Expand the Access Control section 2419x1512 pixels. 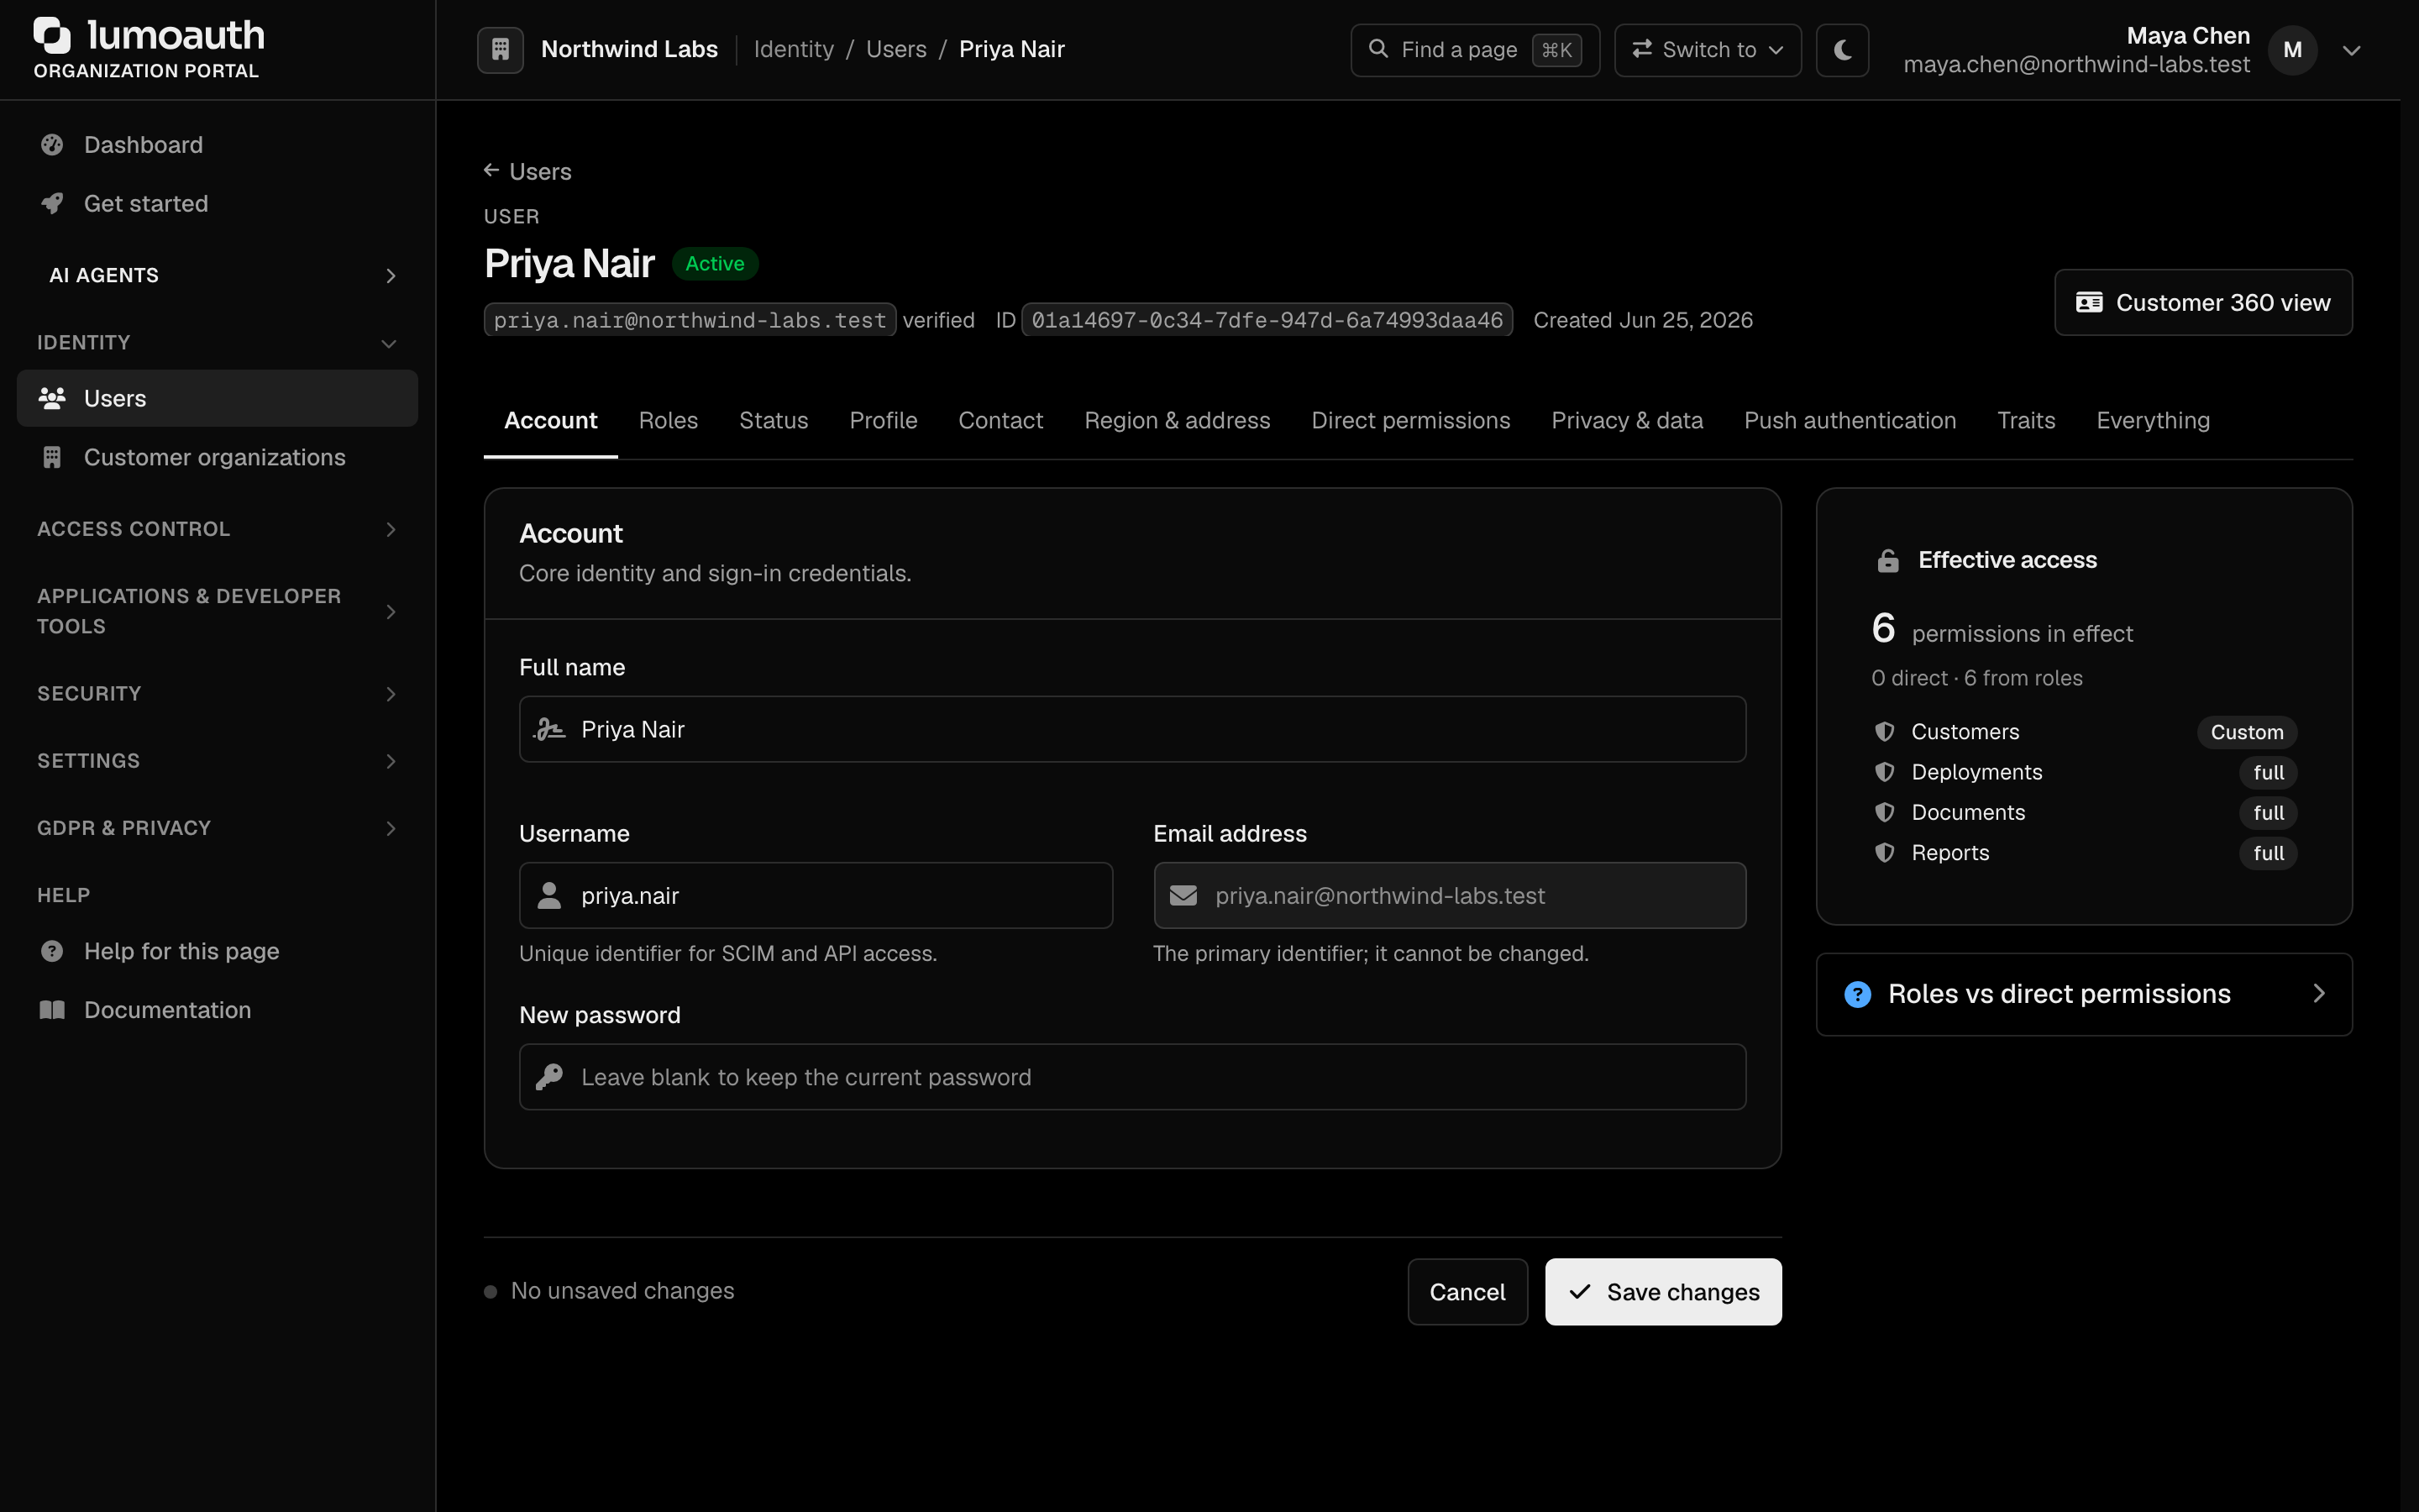point(217,529)
